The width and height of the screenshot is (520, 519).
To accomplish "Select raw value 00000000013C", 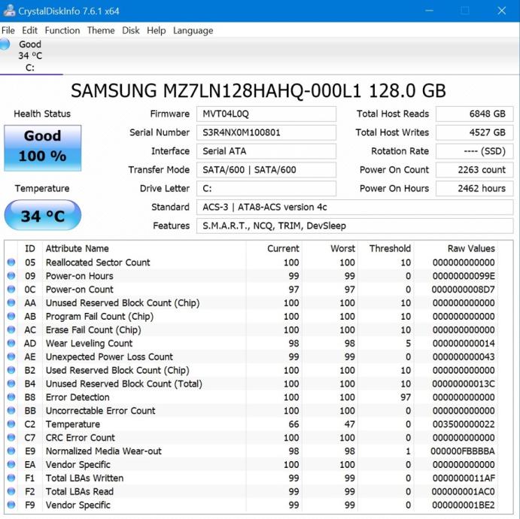I will click(x=464, y=384).
